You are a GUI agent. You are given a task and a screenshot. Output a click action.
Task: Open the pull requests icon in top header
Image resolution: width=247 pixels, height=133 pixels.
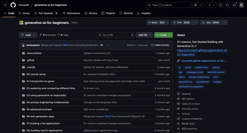(227, 5)
